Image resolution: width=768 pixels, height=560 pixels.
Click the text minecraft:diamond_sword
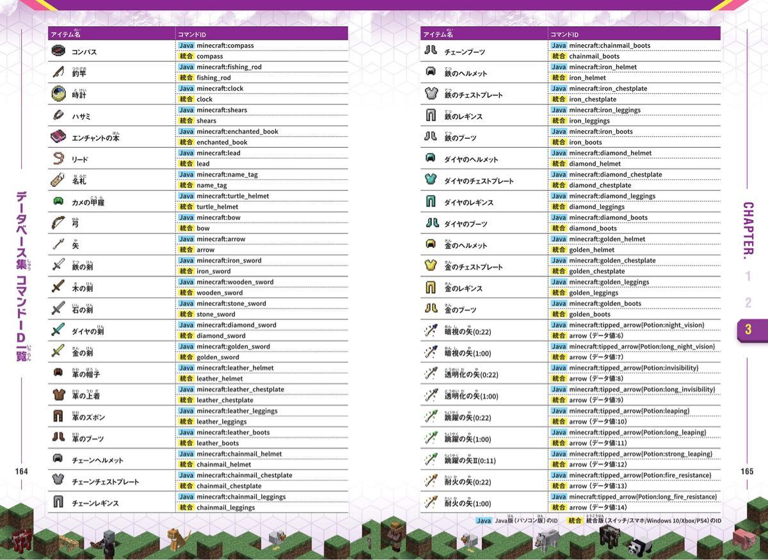[x=237, y=325]
